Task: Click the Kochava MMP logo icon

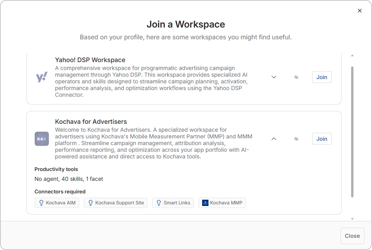Action: 205,203
